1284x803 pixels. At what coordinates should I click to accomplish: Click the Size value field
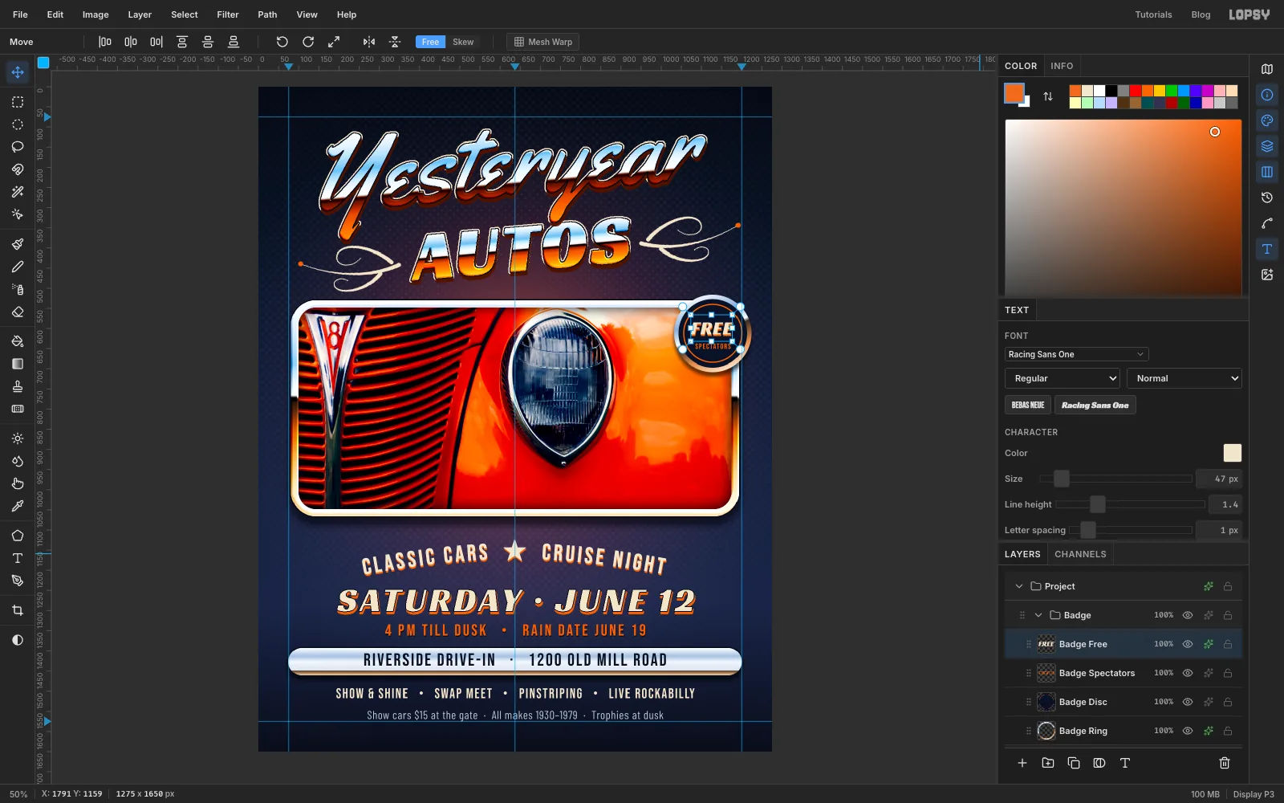coord(1218,479)
